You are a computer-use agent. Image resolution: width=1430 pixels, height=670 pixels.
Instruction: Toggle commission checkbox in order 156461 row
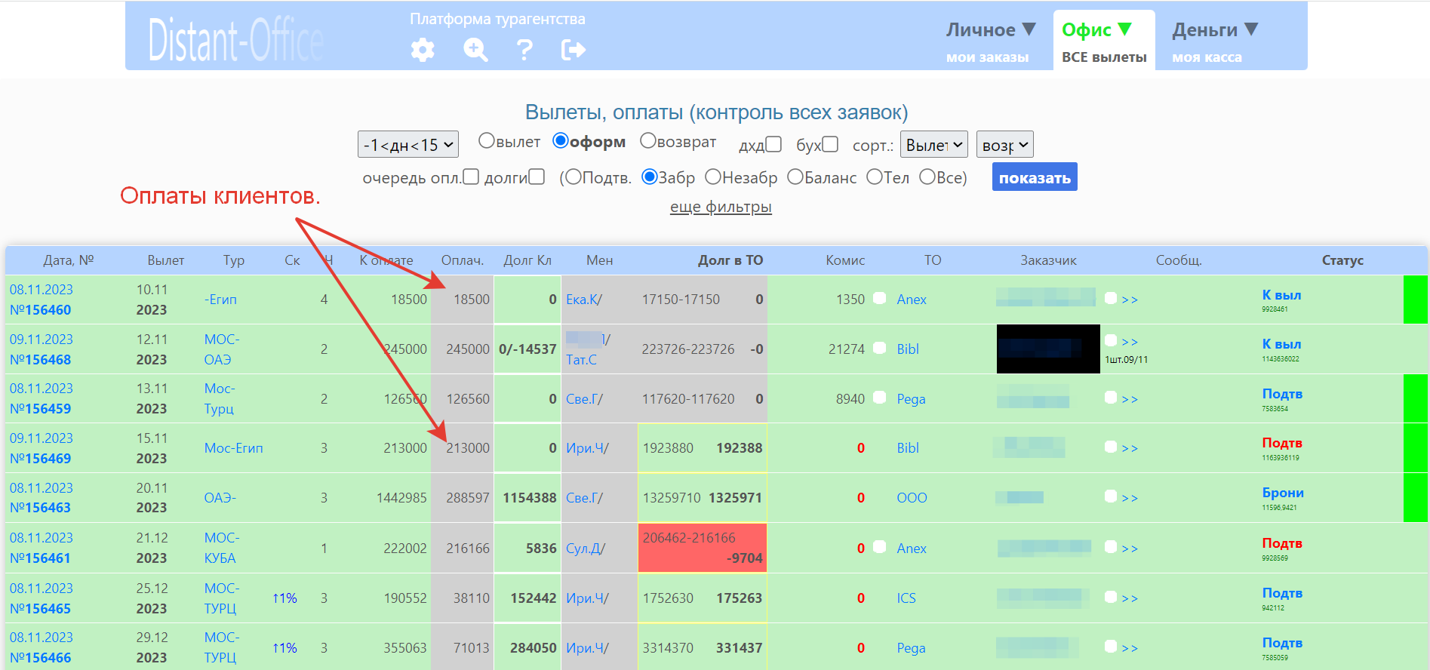[880, 547]
